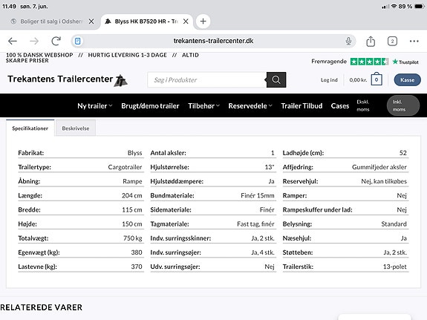427x320 pixels.
Task: Click the Lastevne (kg) value 370
Action: (x=137, y=267)
